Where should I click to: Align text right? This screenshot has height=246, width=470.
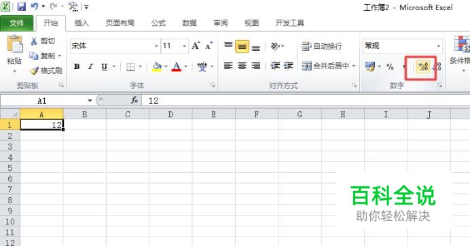click(255, 66)
